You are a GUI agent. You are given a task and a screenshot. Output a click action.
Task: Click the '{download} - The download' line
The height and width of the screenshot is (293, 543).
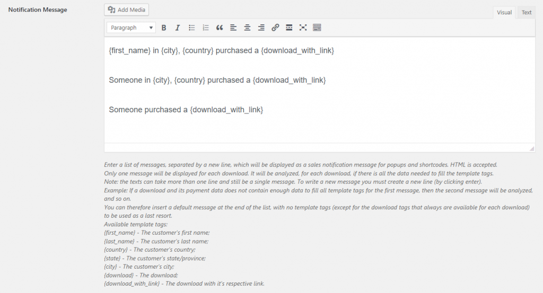tap(141, 276)
